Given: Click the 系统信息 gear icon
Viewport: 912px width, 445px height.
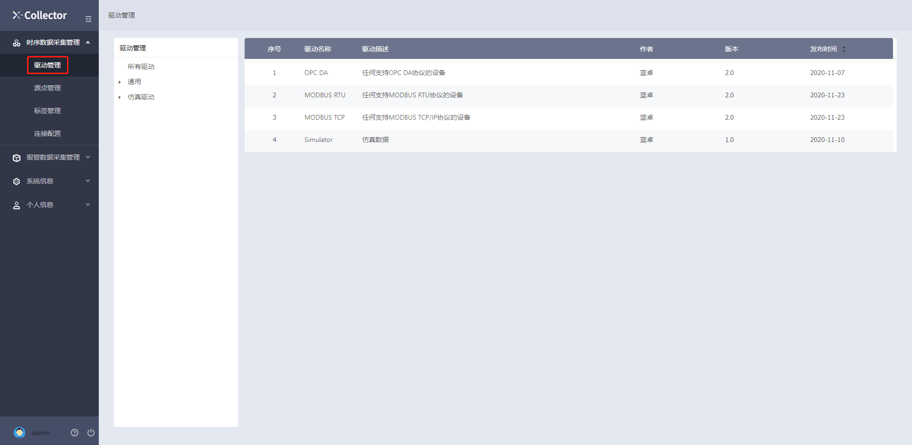Looking at the screenshot, I should (x=17, y=181).
